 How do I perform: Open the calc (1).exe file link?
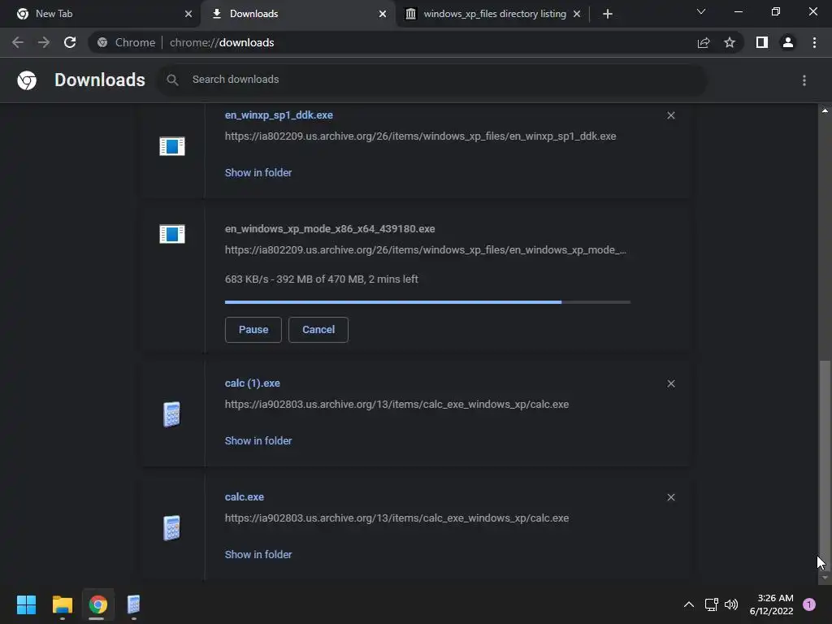(x=253, y=383)
